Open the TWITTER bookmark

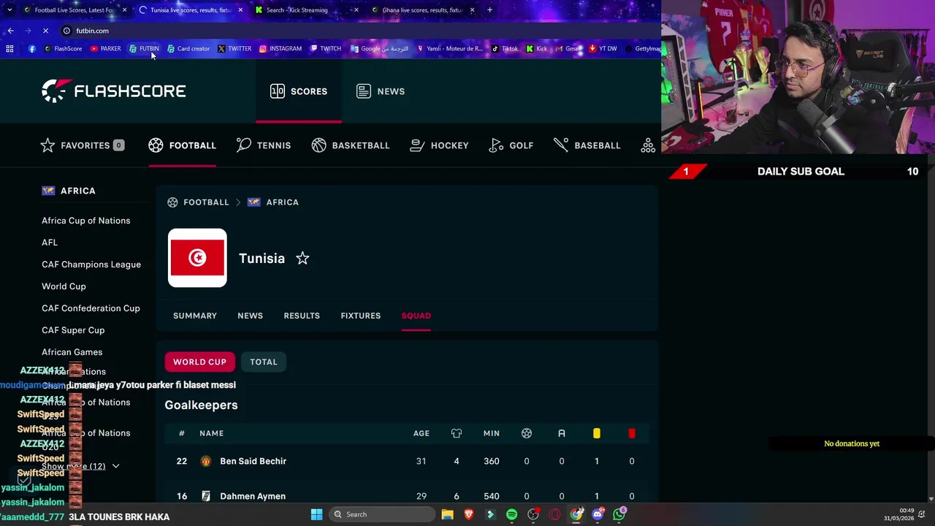coord(234,49)
